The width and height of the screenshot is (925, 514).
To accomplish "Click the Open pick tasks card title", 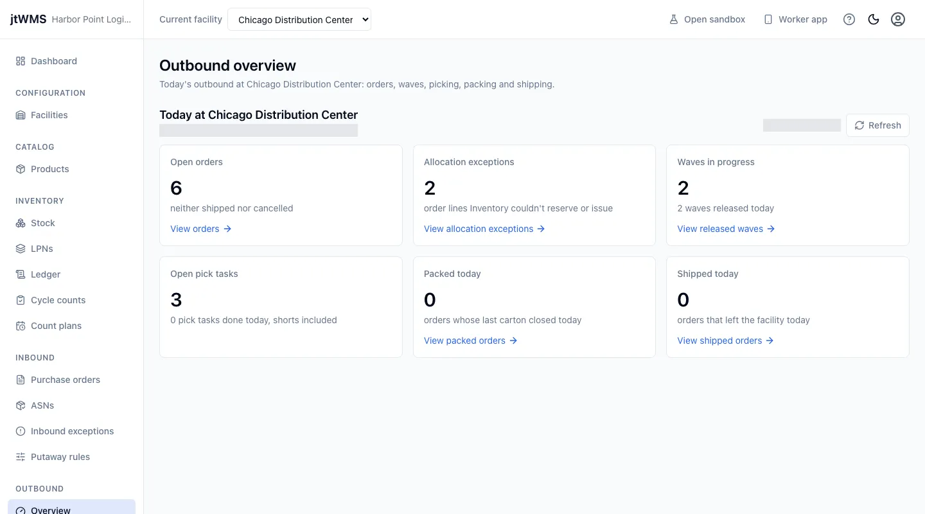I will click(x=204, y=274).
